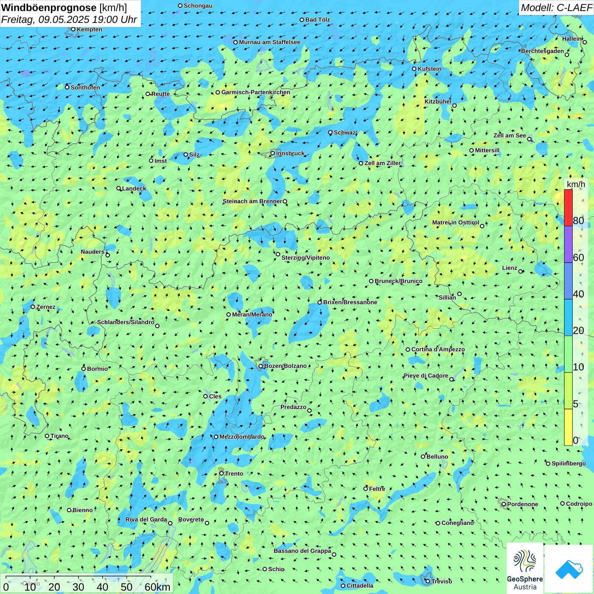Image resolution: width=594 pixels, height=594 pixels.
Task: Click the 'Modell: C-LAEF' label
Action: coord(556,8)
